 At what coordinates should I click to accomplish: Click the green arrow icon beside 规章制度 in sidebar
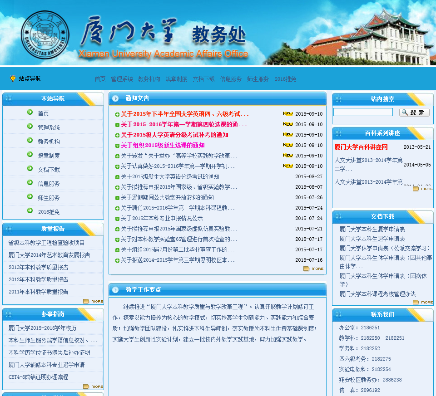click(x=30, y=154)
